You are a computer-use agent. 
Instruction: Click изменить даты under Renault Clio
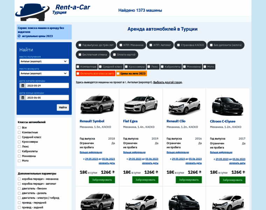(194, 163)
